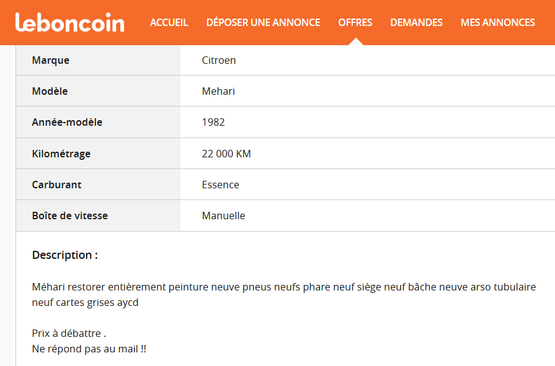
Task: Click the Boîte de vitesse label
Action: pyautogui.click(x=69, y=216)
